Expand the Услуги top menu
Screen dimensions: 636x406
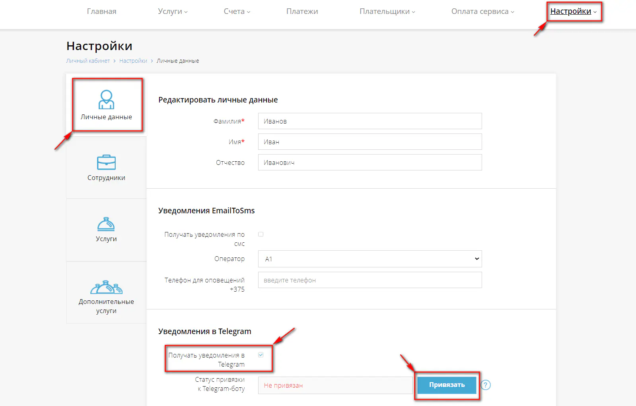pos(172,12)
